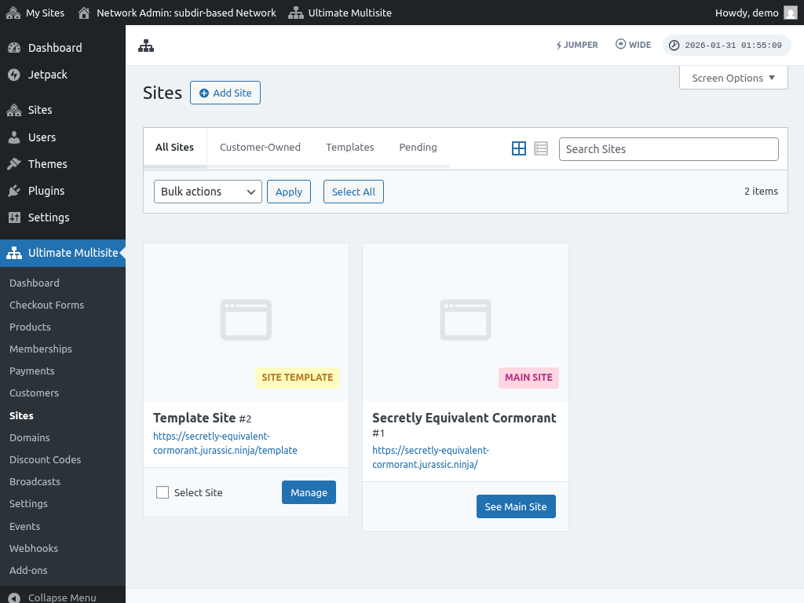Viewport: 804px width, 603px height.
Task: Click the Wide link text
Action: [x=640, y=45]
